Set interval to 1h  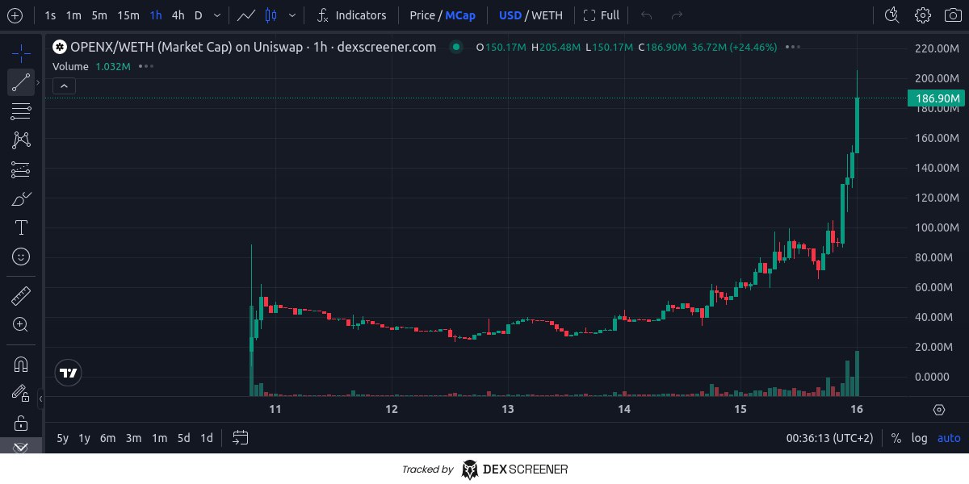156,15
